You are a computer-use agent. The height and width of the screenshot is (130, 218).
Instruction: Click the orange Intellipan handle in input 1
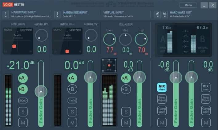point(14,46)
